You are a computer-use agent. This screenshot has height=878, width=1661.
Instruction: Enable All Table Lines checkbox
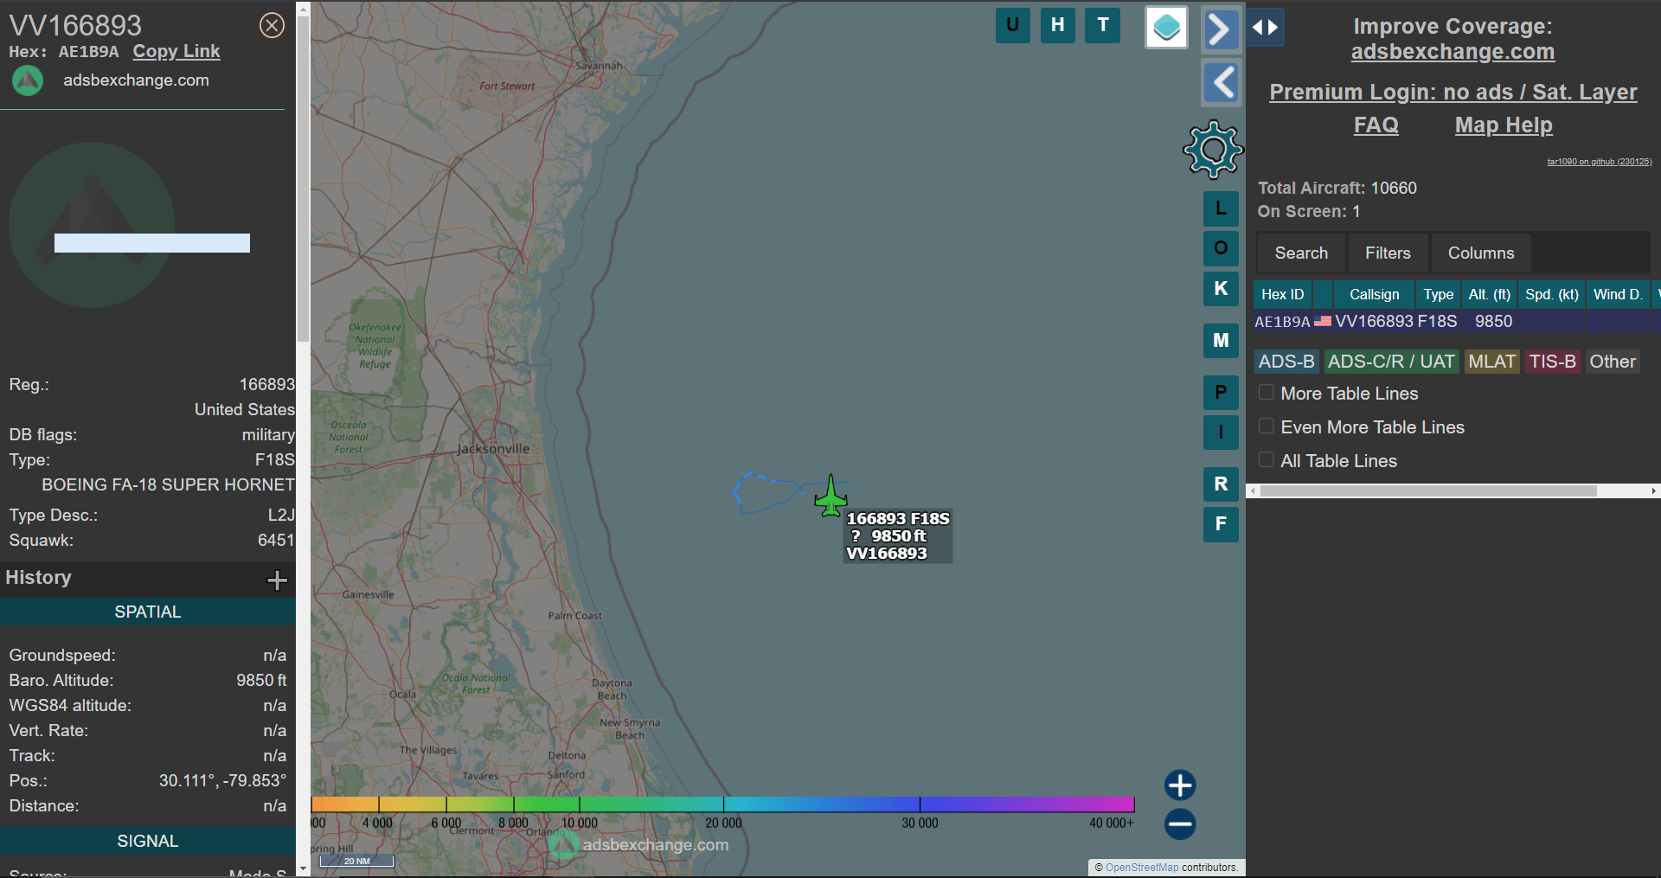[1267, 459]
